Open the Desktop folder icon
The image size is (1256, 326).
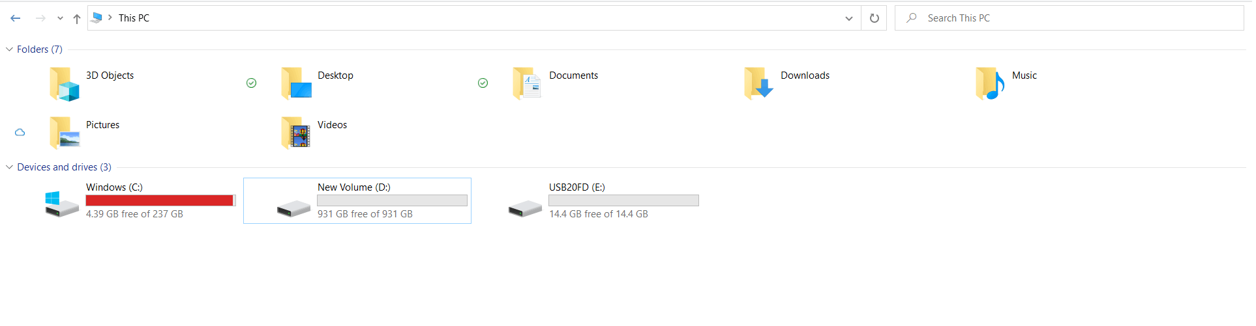tap(296, 83)
